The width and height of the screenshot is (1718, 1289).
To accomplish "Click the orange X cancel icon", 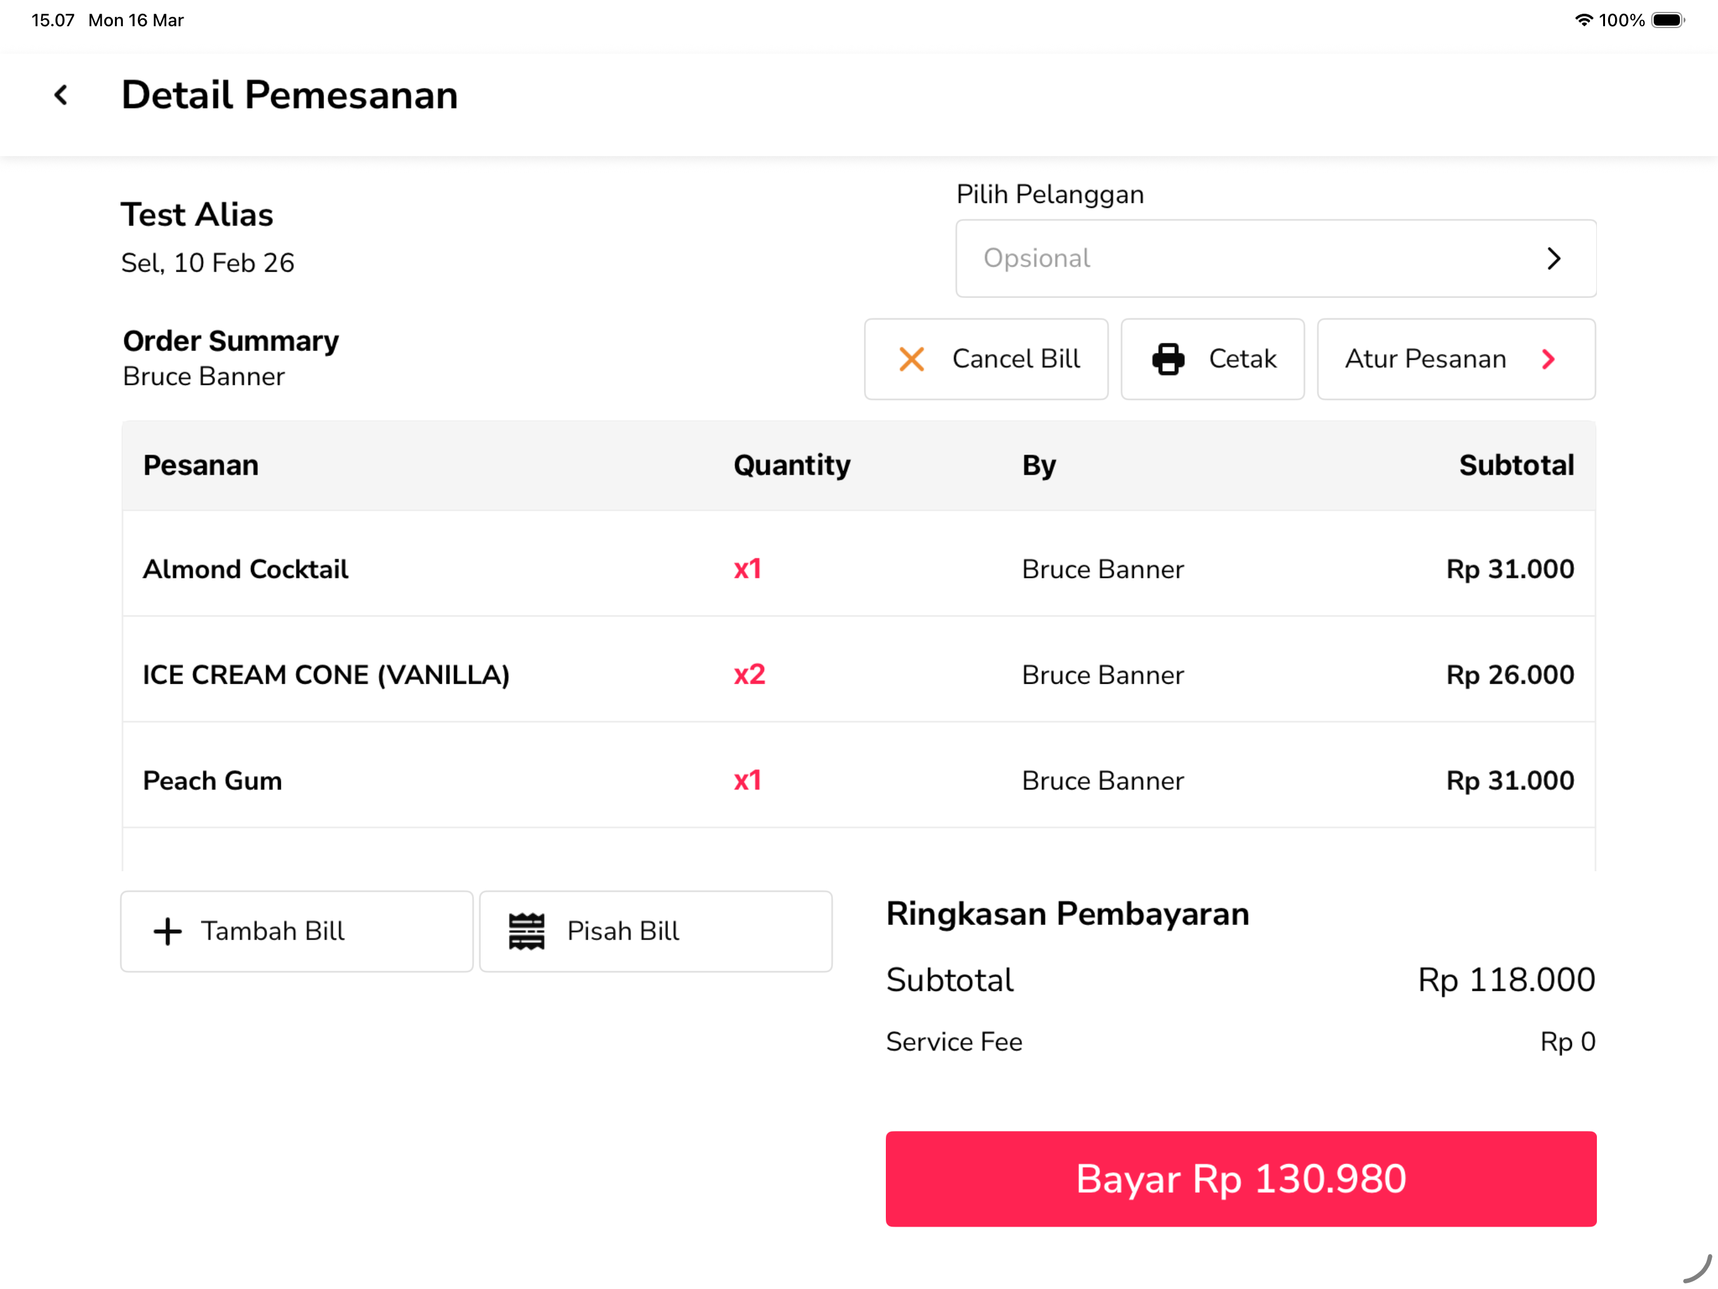I will [911, 359].
